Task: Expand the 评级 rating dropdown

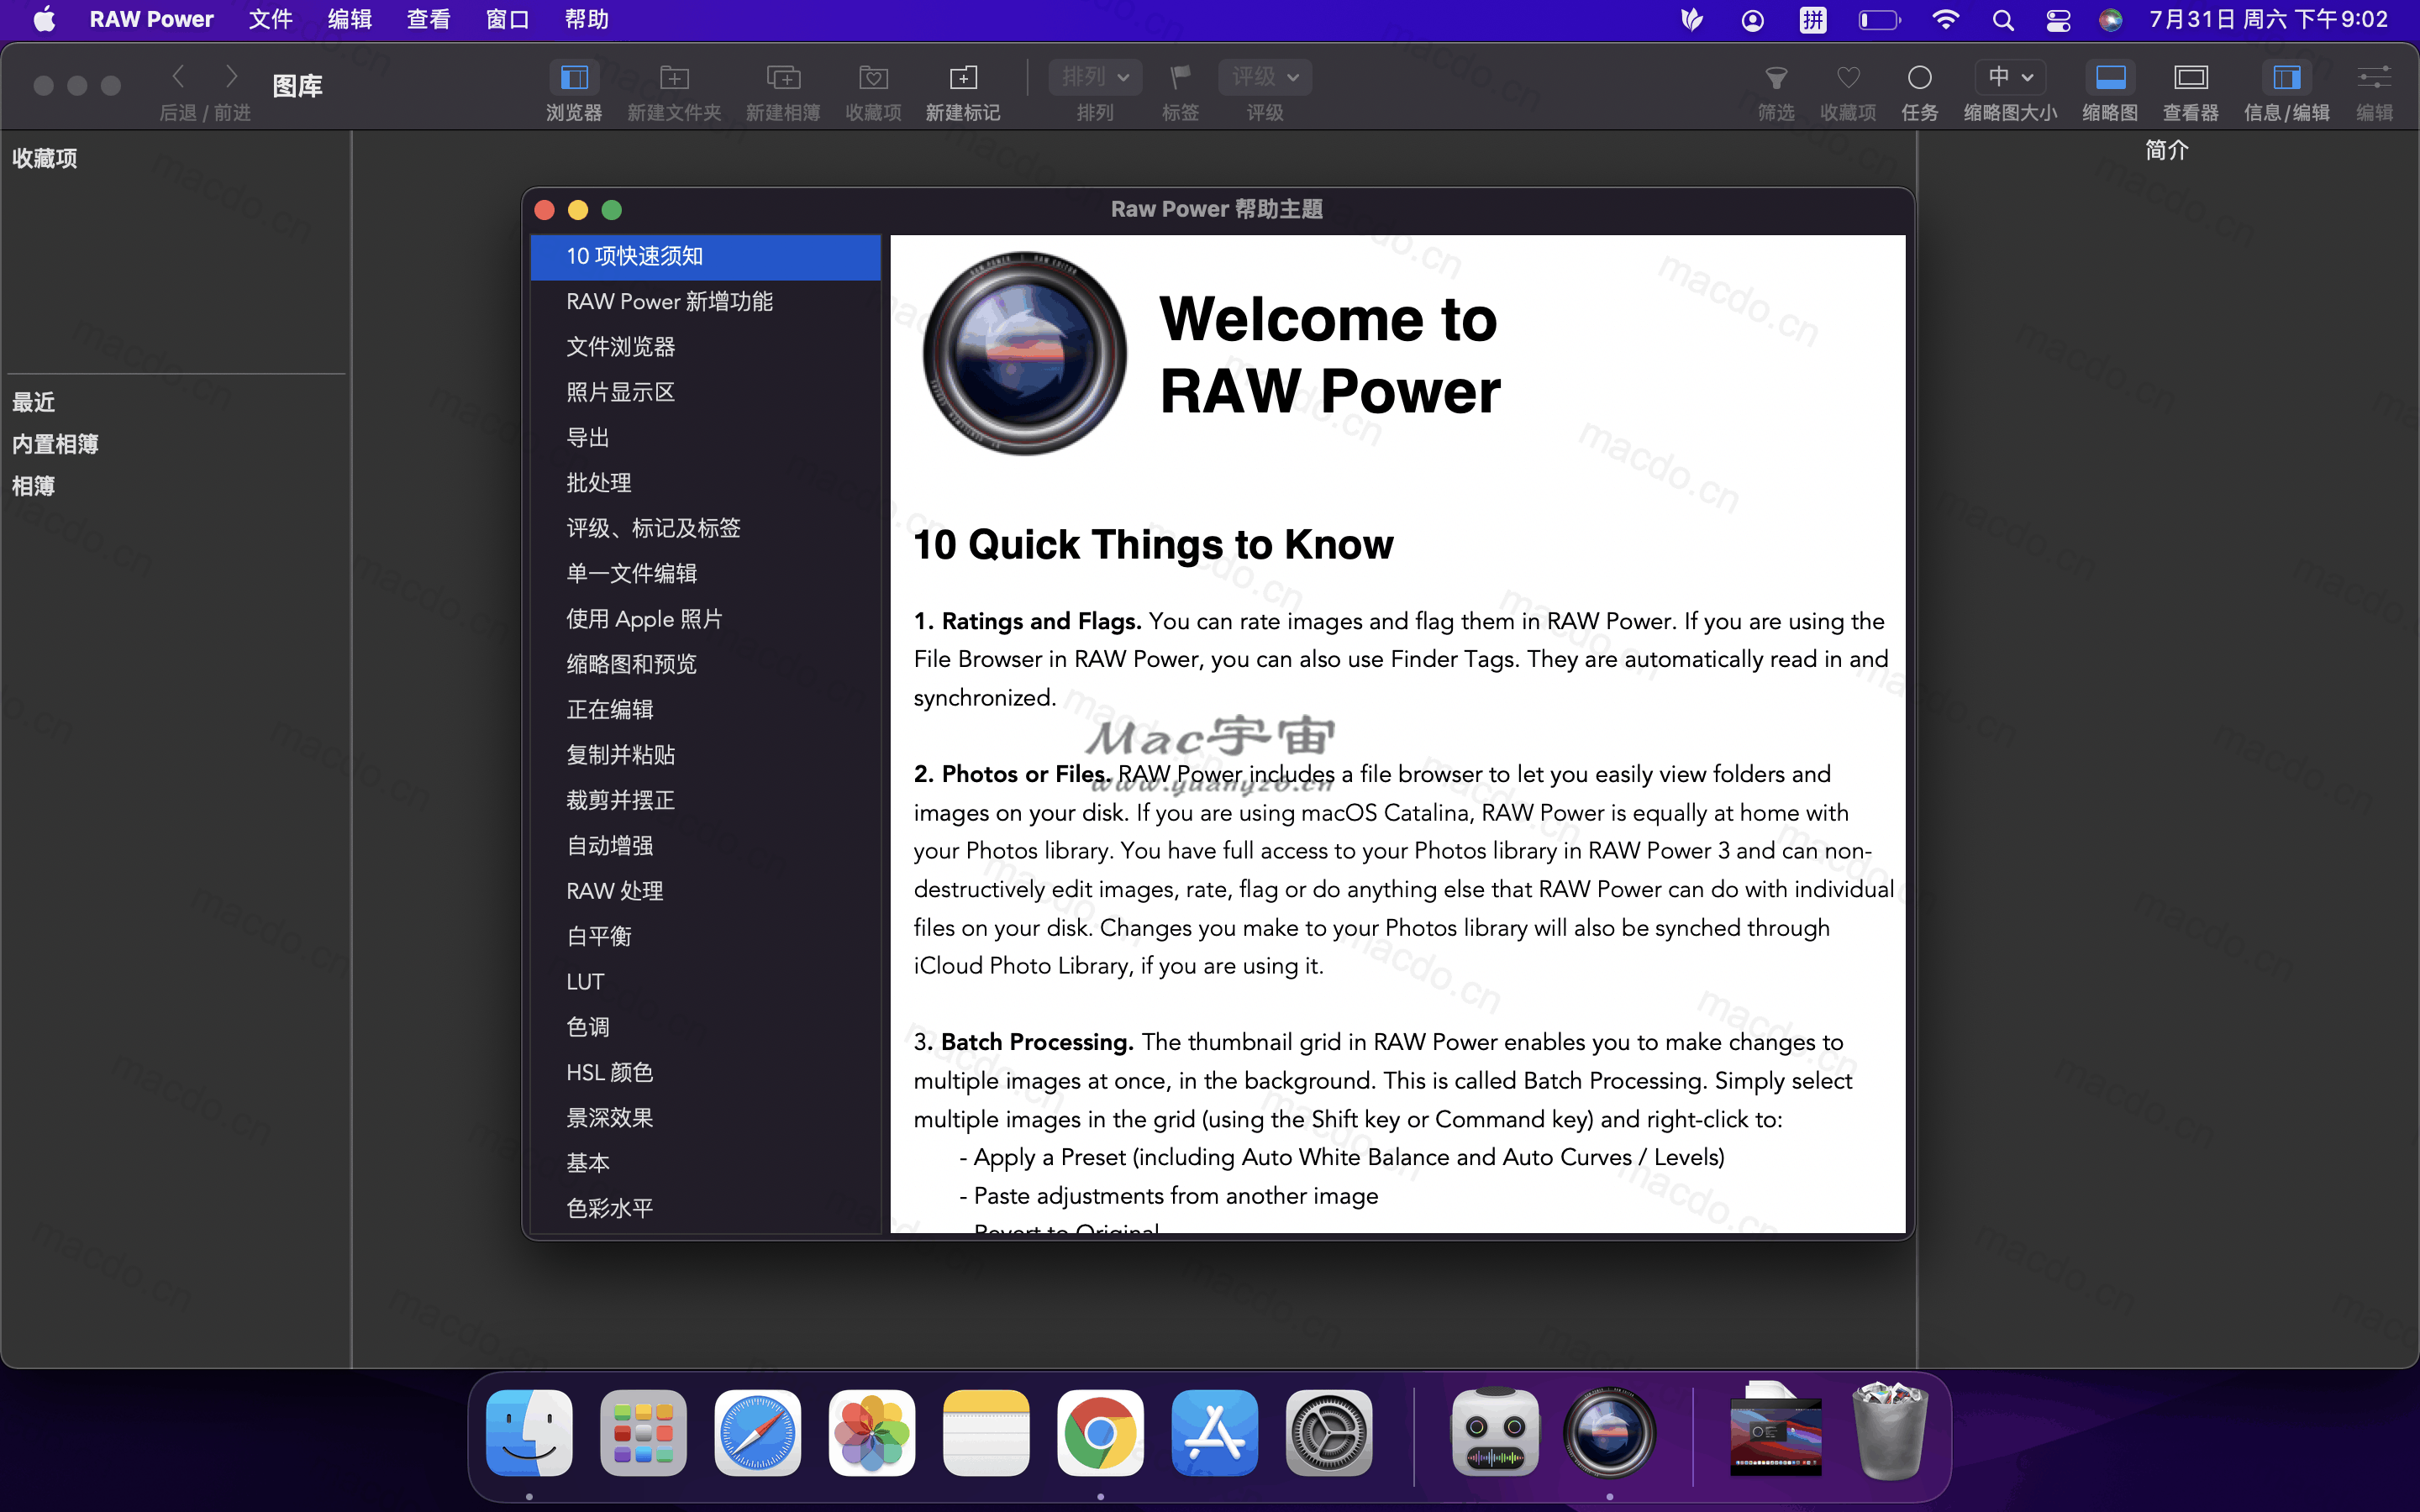Action: (x=1263, y=76)
